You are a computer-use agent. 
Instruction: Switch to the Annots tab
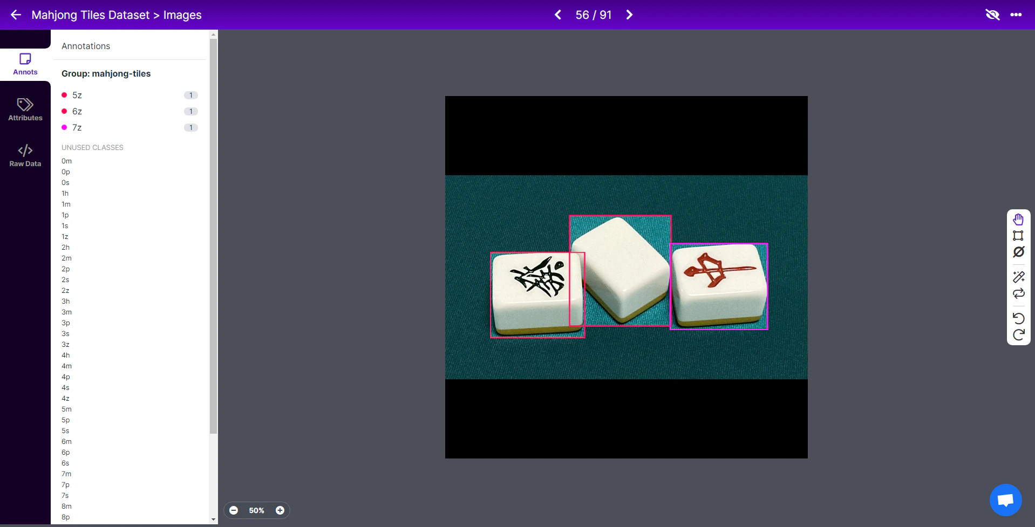[x=25, y=64]
